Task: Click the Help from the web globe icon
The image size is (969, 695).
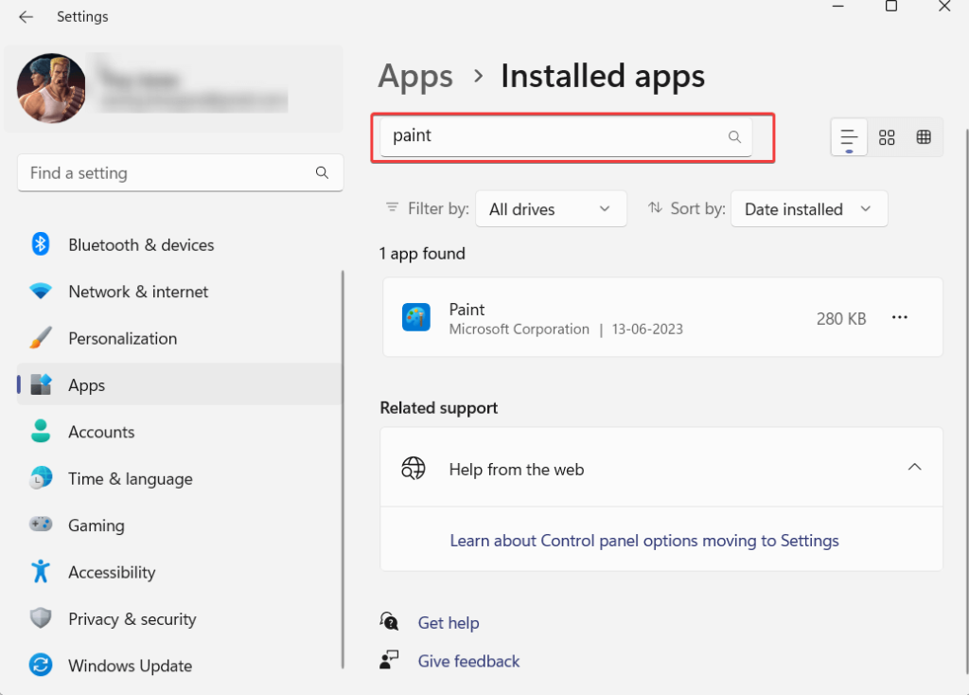Action: 414,468
